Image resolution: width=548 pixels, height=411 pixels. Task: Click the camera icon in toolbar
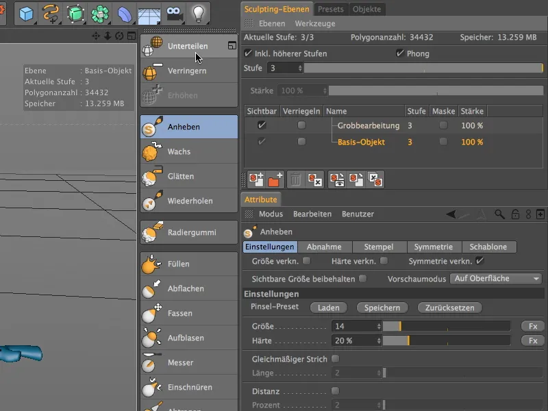174,14
